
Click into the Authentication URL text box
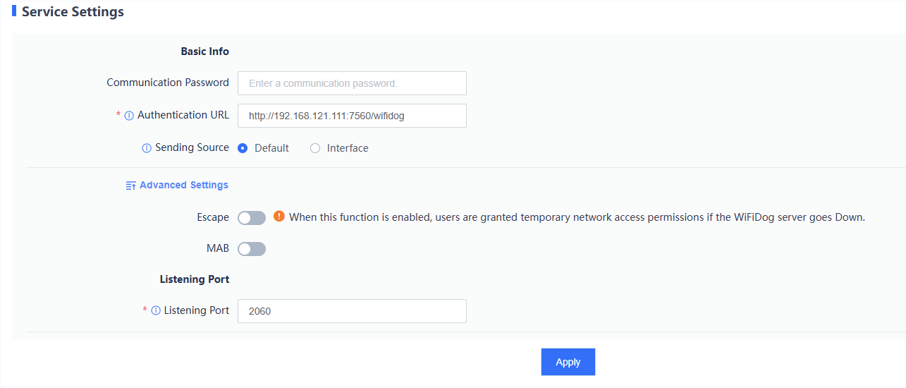click(x=352, y=116)
